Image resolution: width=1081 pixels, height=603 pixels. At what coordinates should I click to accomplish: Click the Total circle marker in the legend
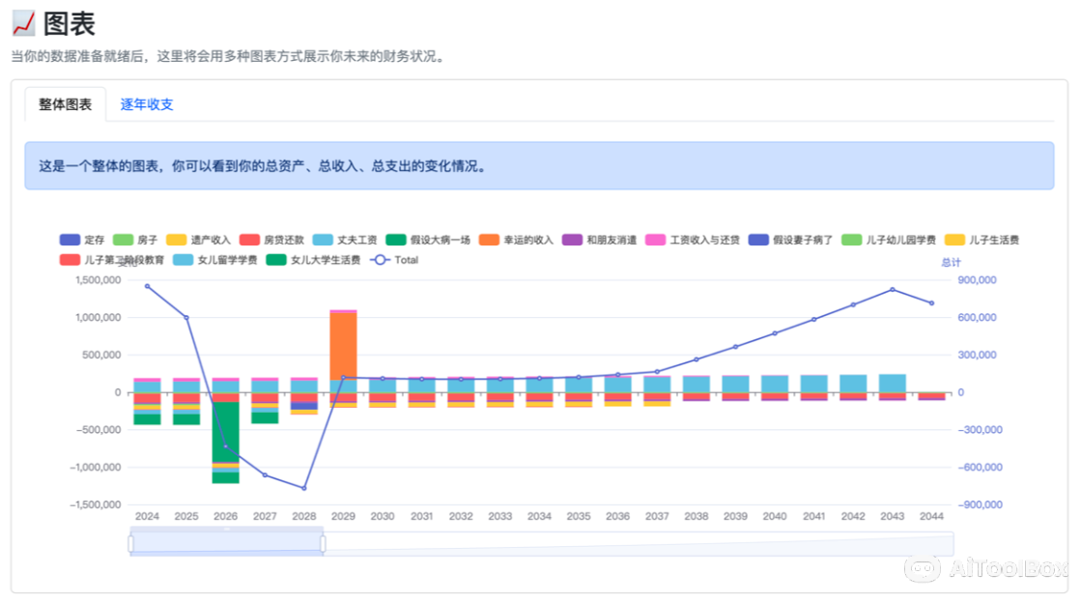point(380,260)
